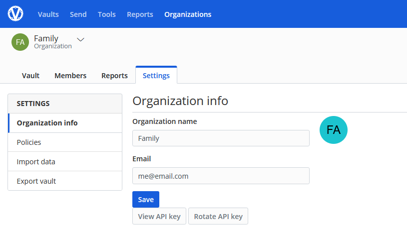Click the Vaultwarden logo icon
Viewport: 407px width, 227px height.
click(x=15, y=13)
